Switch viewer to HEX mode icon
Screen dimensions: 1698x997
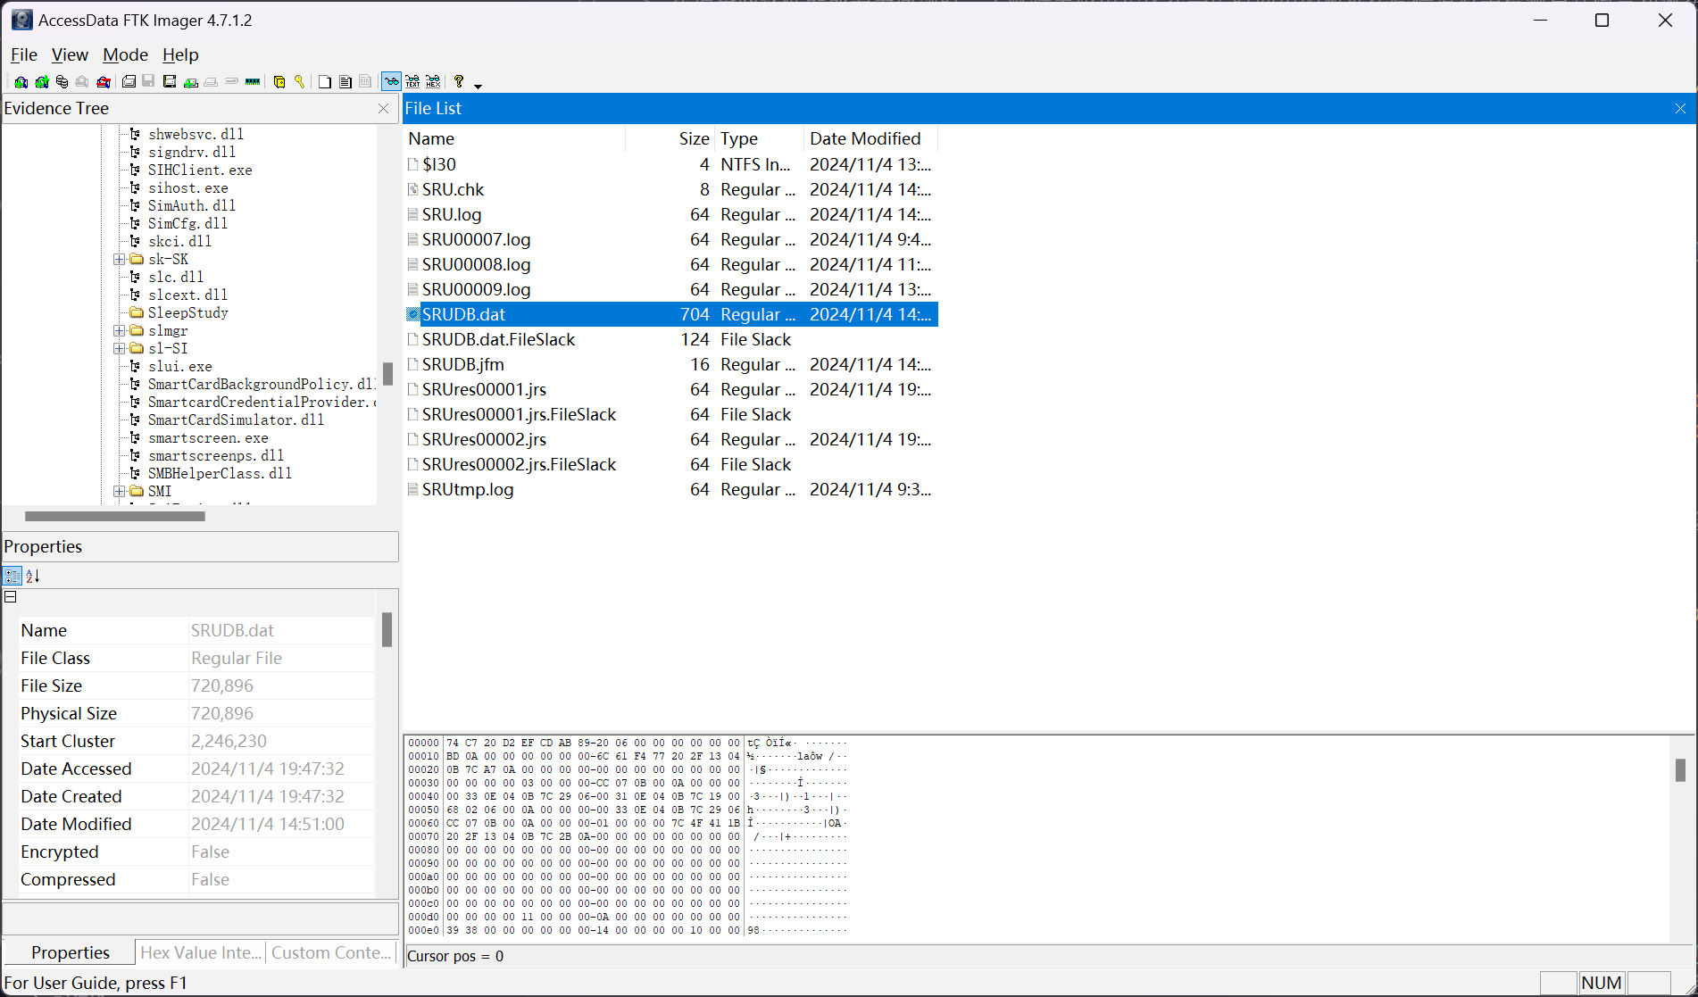433,82
